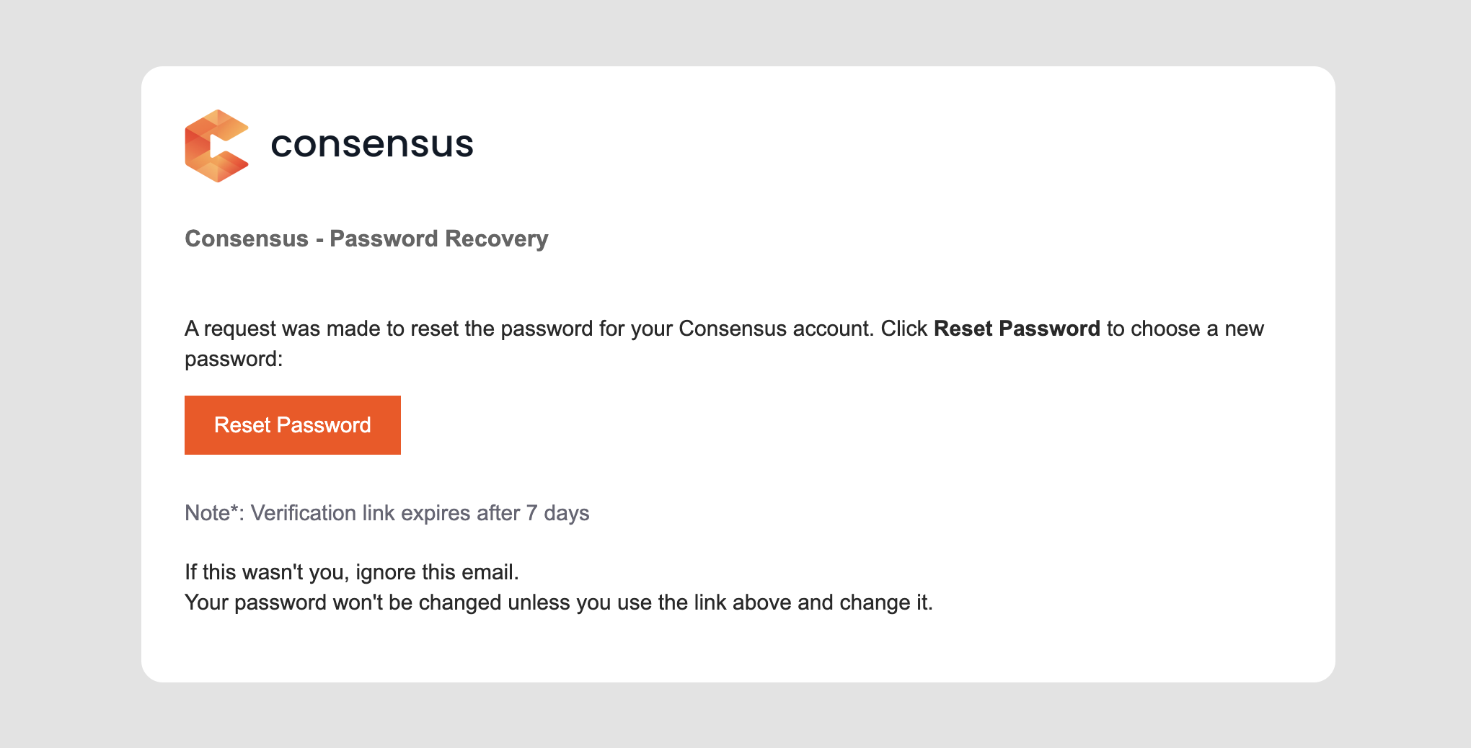Viewport: 1471px width, 748px height.
Task: Click "to choose a new" text
Action: coord(1185,329)
